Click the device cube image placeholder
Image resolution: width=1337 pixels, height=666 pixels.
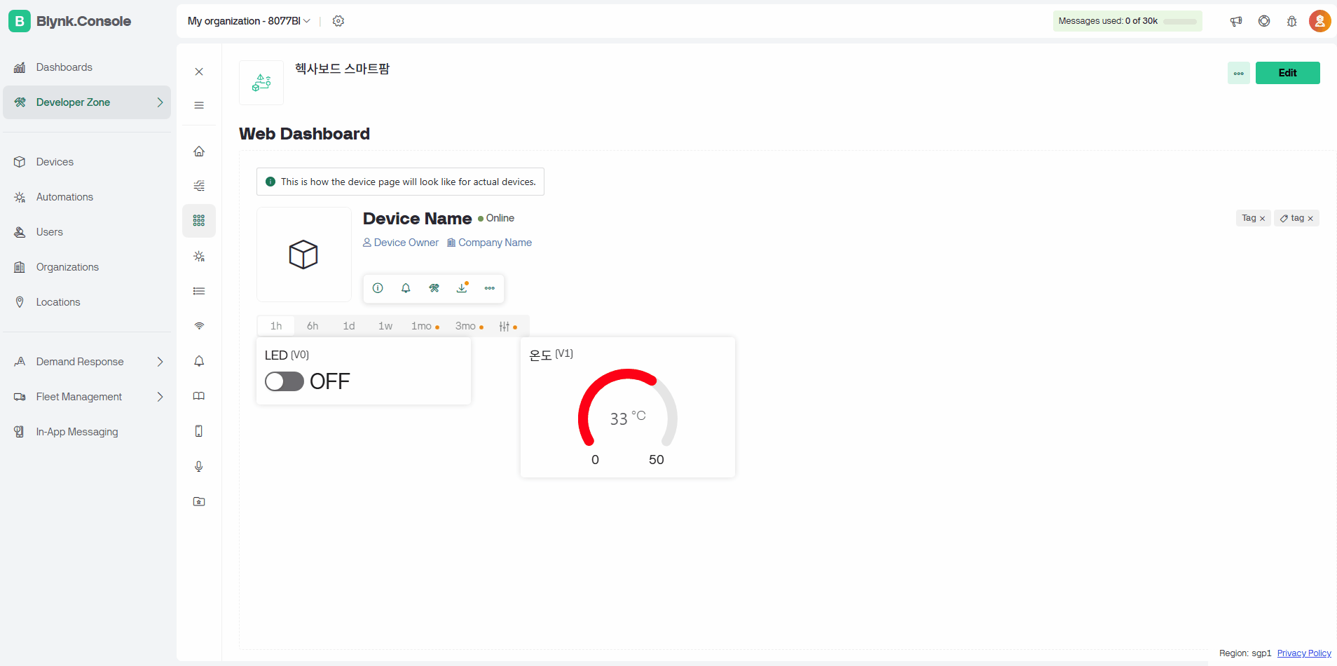coord(304,254)
